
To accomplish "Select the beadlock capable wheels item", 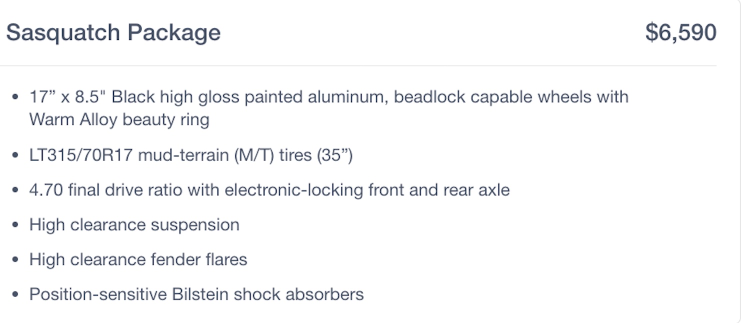I will click(x=328, y=97).
